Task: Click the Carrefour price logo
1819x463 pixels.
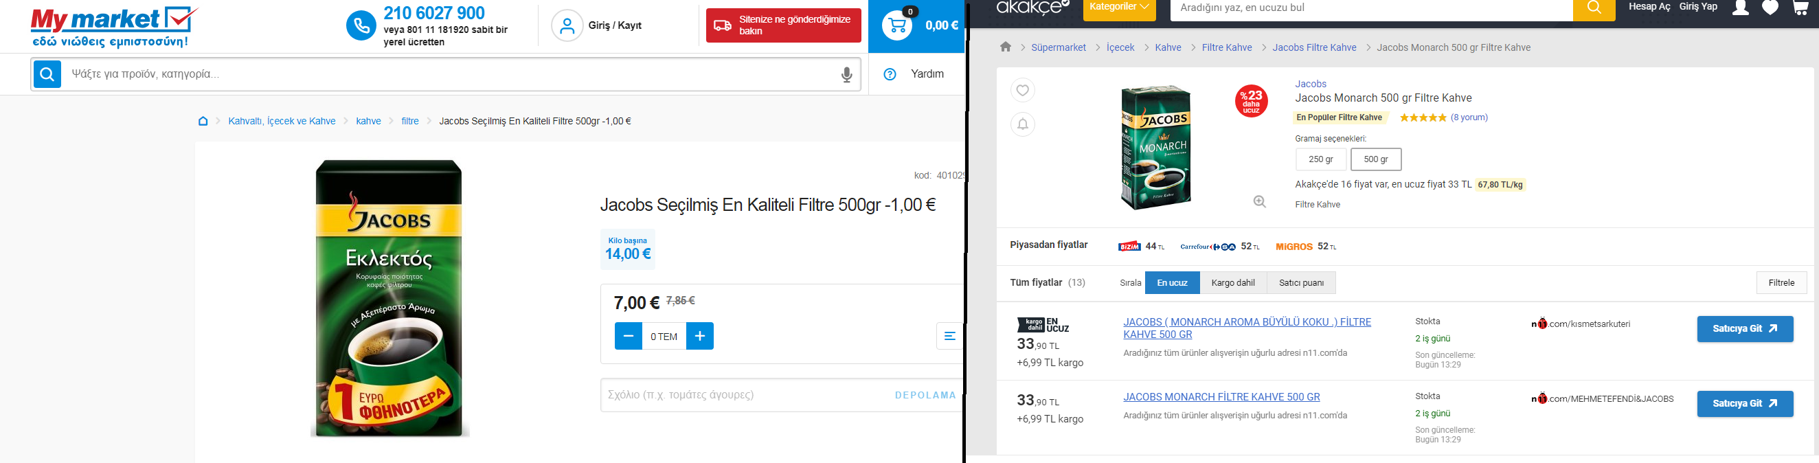Action: coord(1208,247)
